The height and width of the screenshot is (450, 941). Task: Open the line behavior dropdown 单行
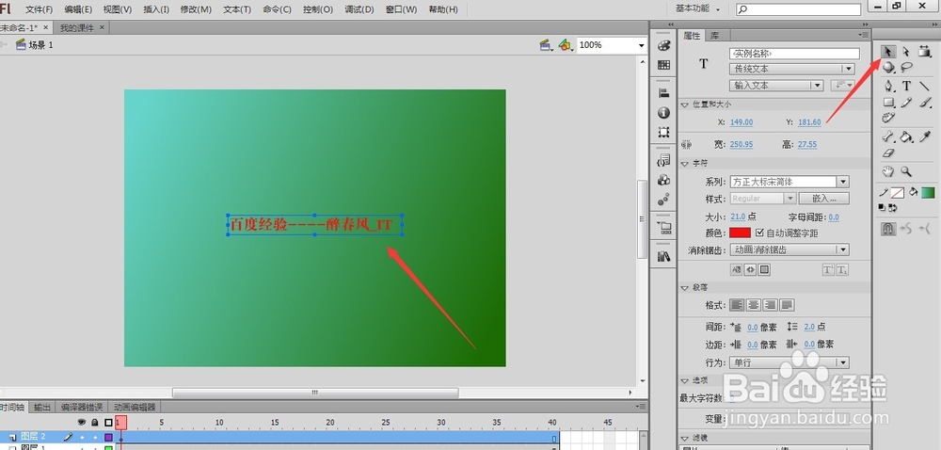[x=789, y=362]
